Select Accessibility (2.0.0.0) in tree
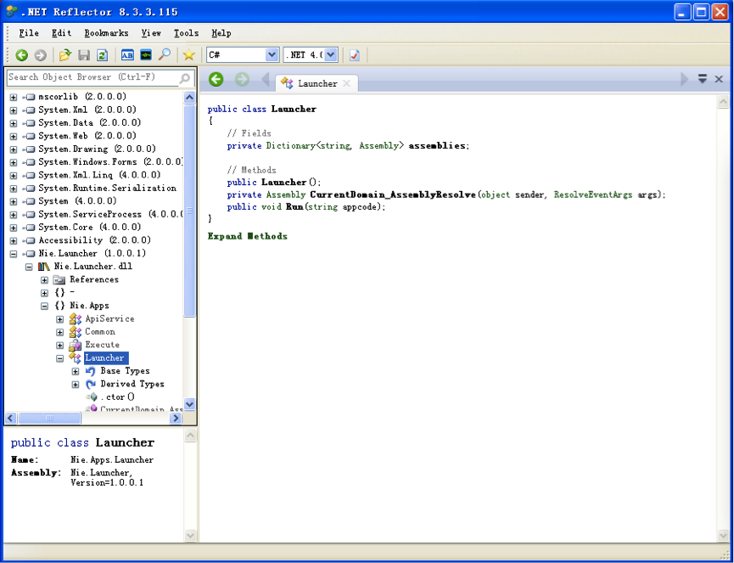Image resolution: width=734 pixels, height=563 pixels. click(94, 240)
